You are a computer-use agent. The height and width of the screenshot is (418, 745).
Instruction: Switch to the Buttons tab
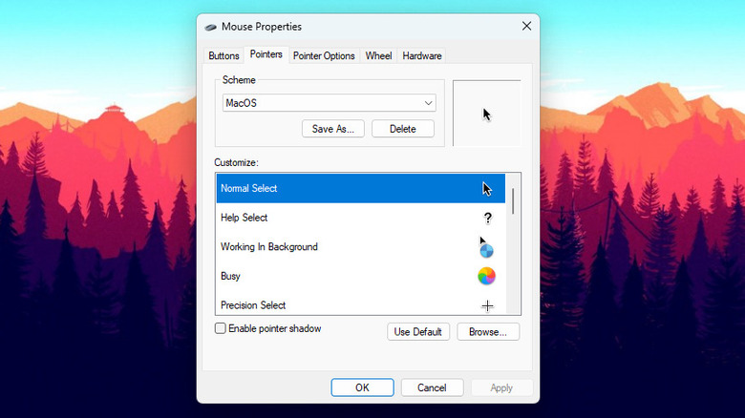[223, 55]
